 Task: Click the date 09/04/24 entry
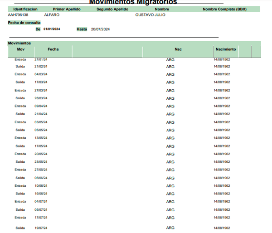(x=41, y=106)
